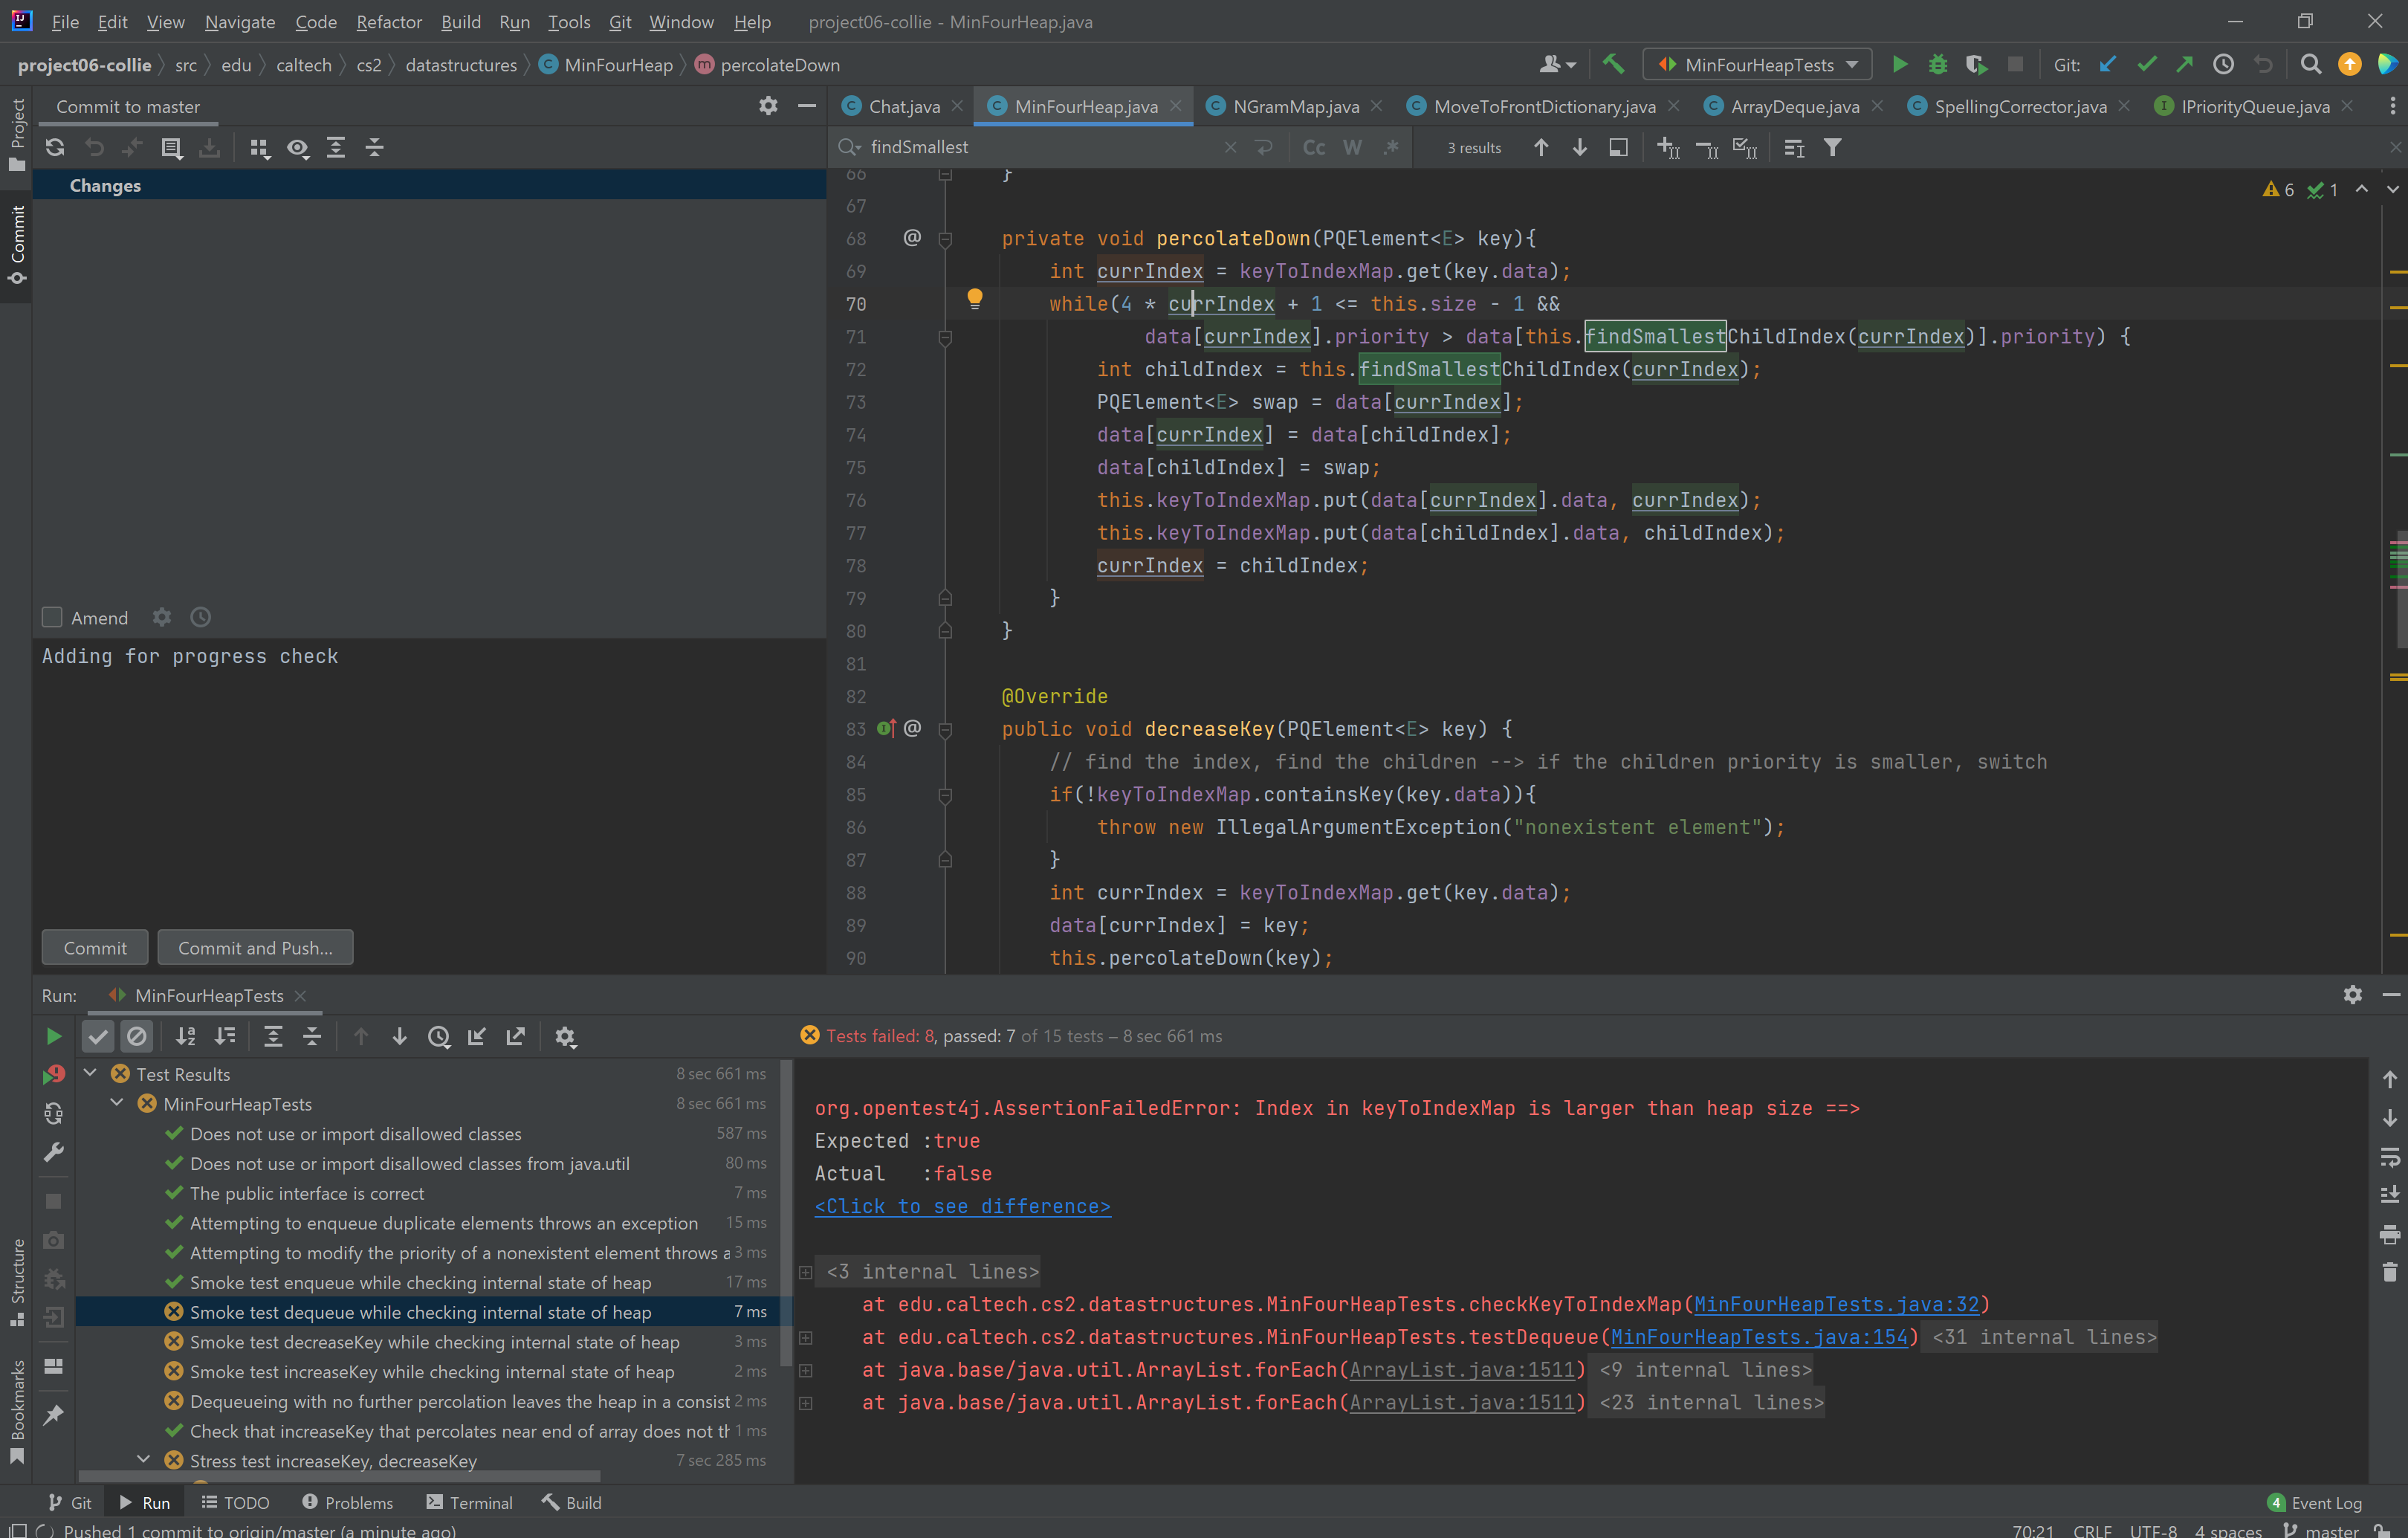Go to next search occurrence arrow
The height and width of the screenshot is (1538, 2408).
[x=1580, y=148]
